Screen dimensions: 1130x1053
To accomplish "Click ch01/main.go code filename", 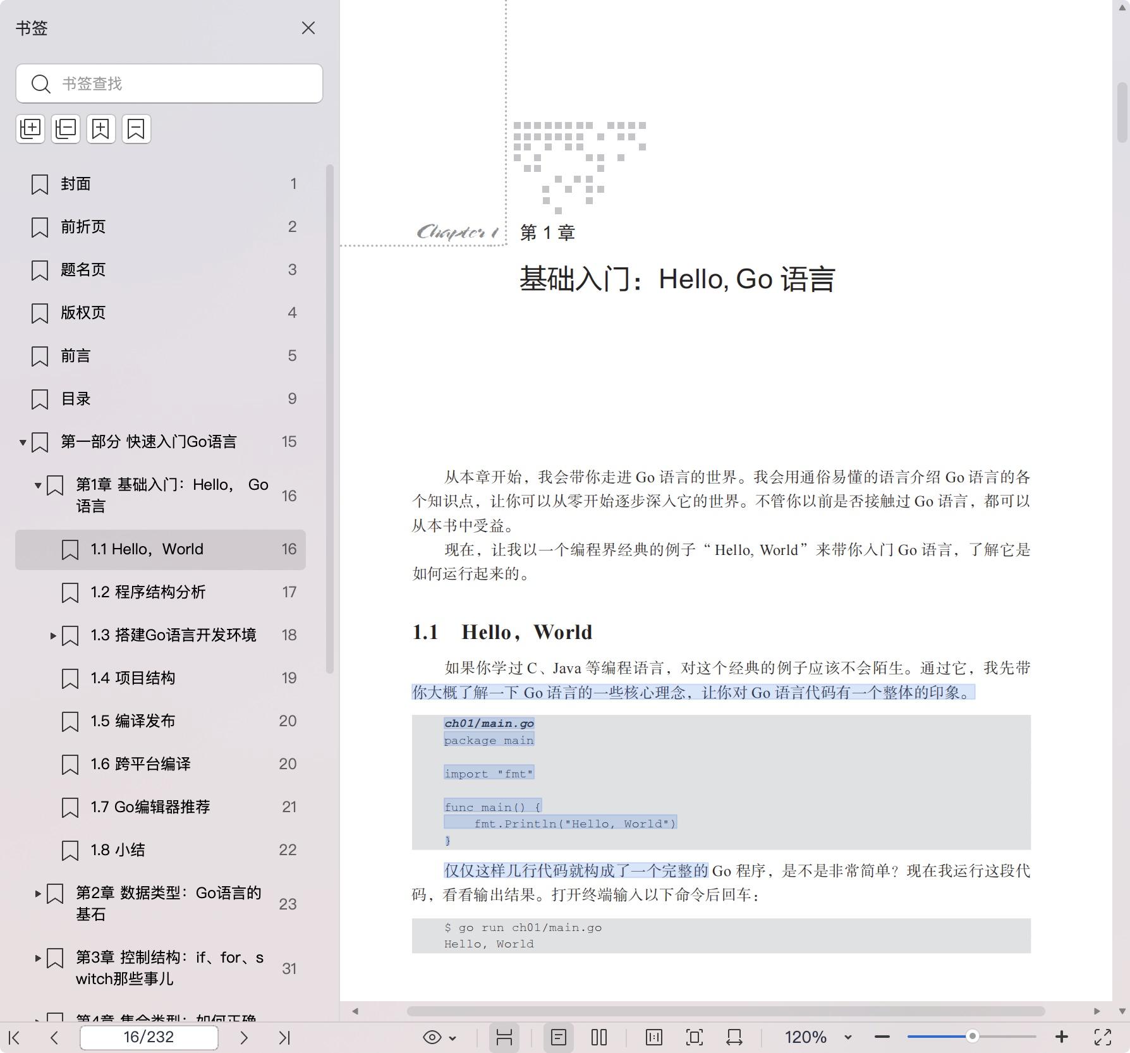I will point(489,723).
